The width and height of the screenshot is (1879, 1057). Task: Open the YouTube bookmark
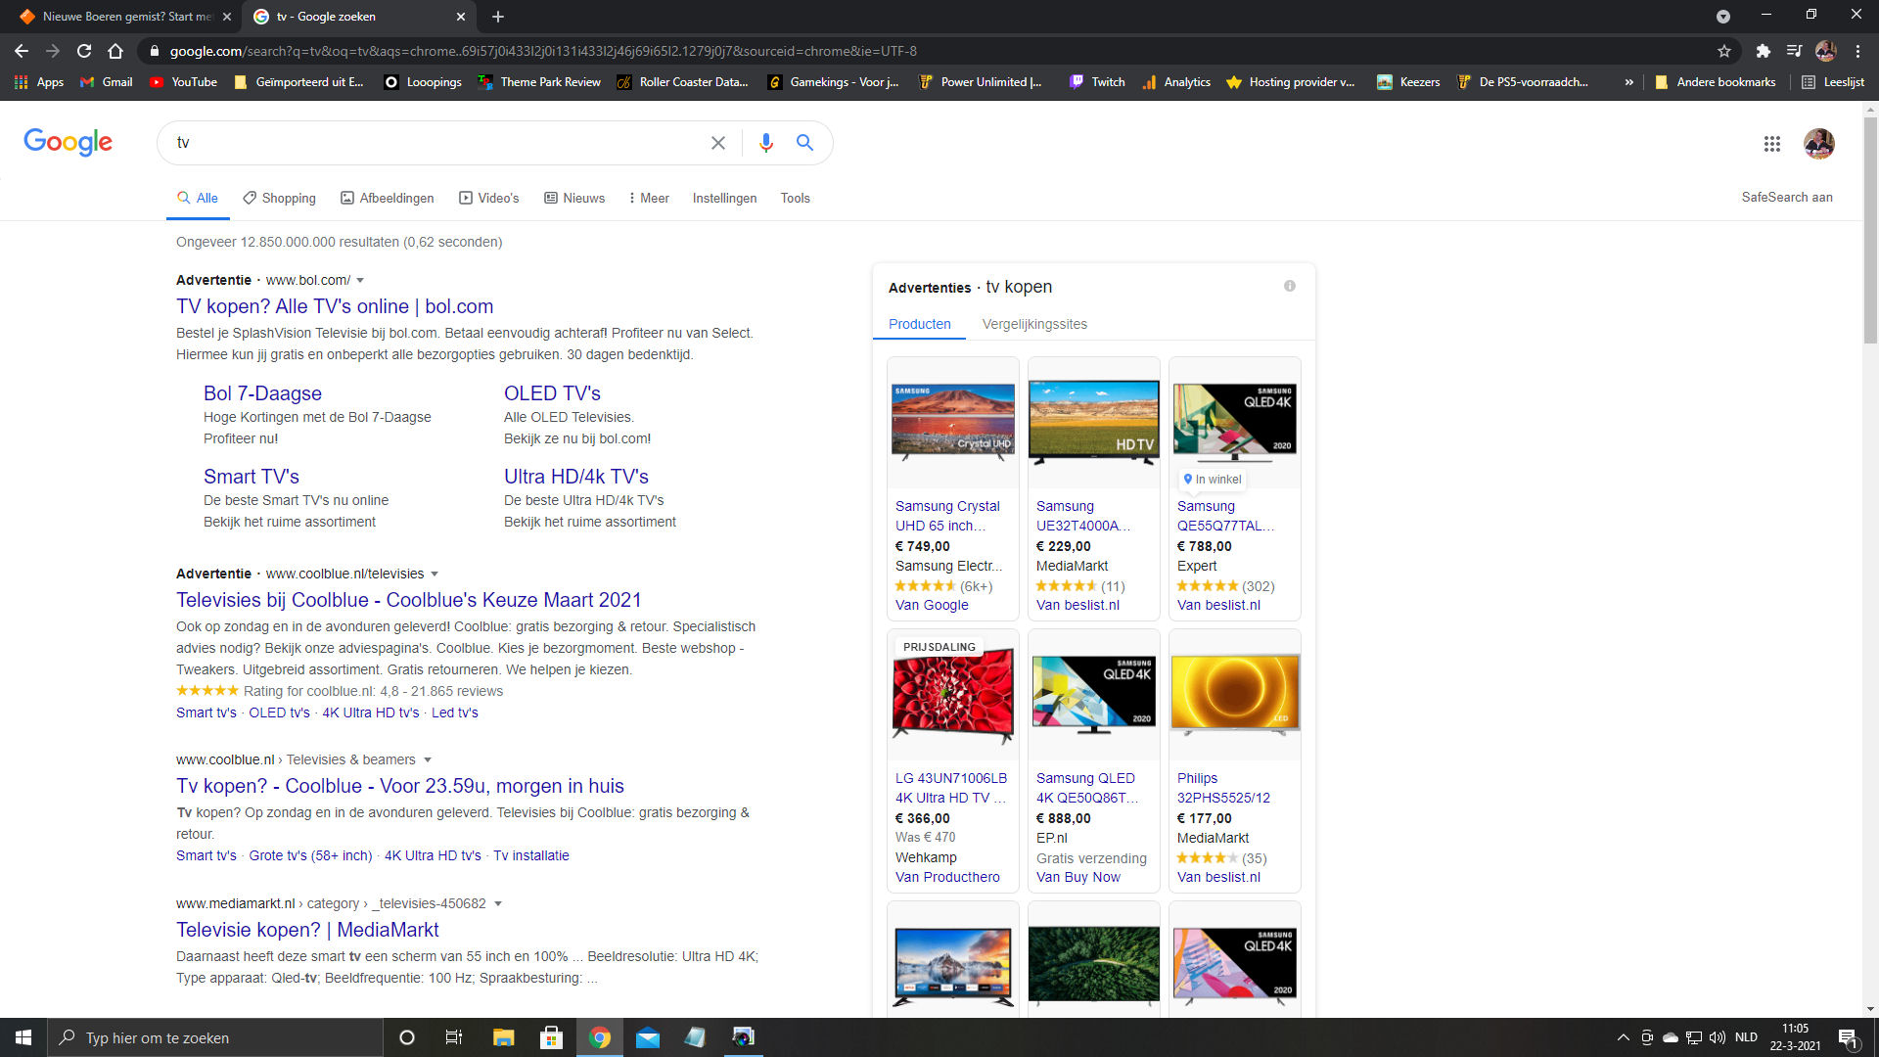183,82
